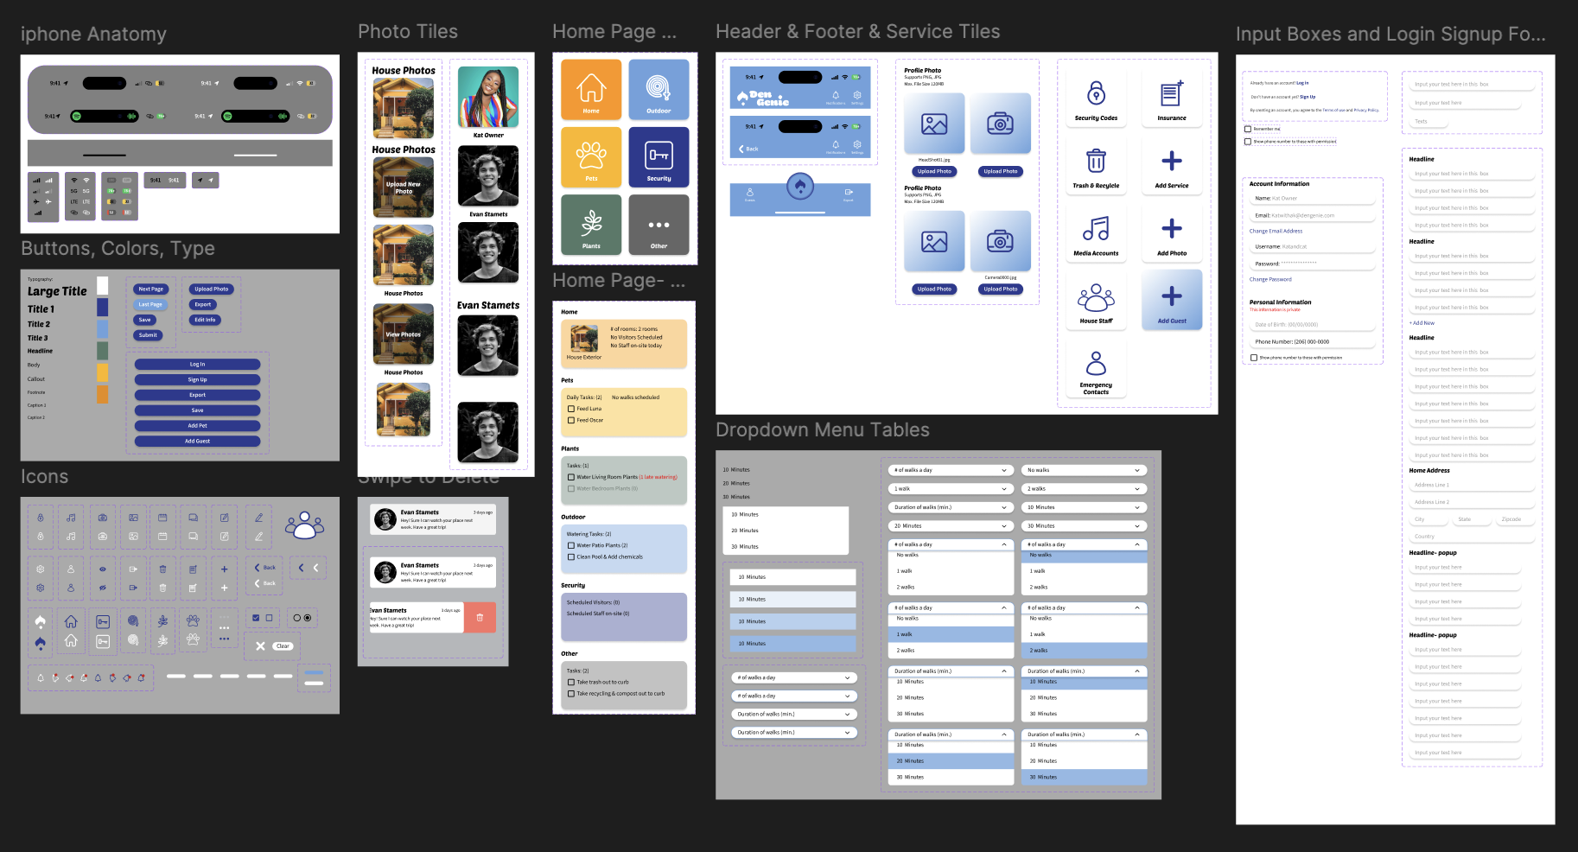Viewport: 1578px width, 852px height.
Task: Click the Add Photo plus tile
Action: [x=1172, y=232]
